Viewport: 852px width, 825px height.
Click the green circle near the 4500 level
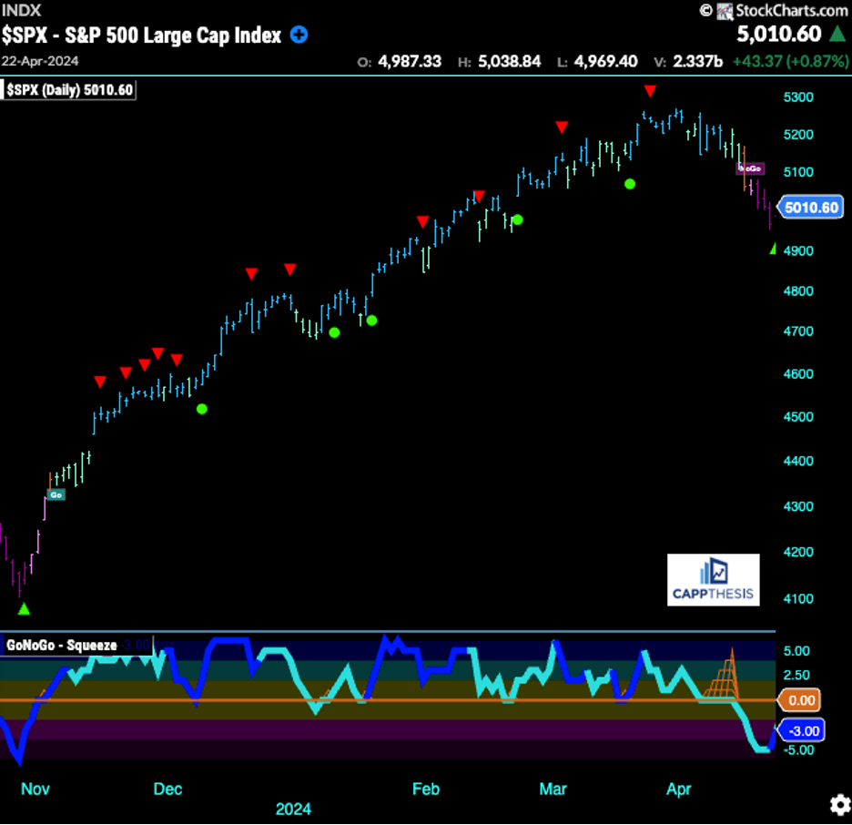coord(201,409)
